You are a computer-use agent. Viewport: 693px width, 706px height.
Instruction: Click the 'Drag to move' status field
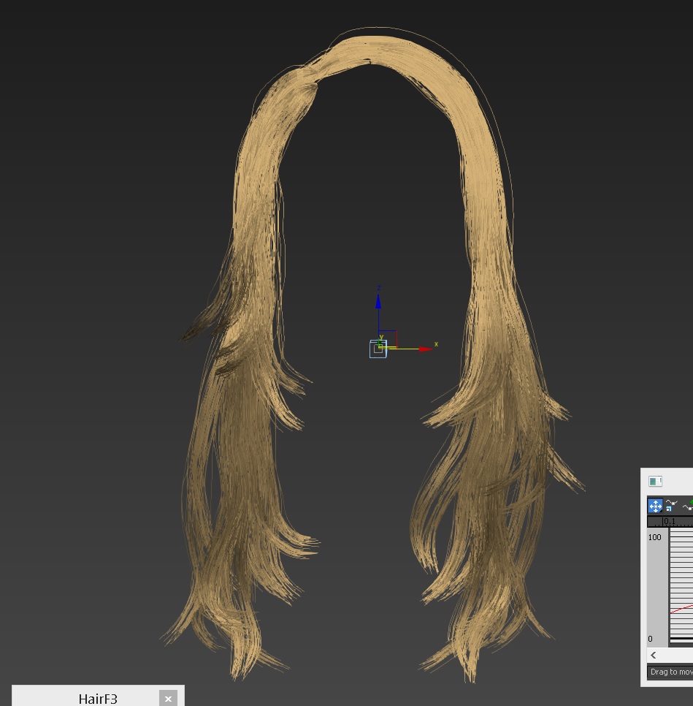(670, 672)
